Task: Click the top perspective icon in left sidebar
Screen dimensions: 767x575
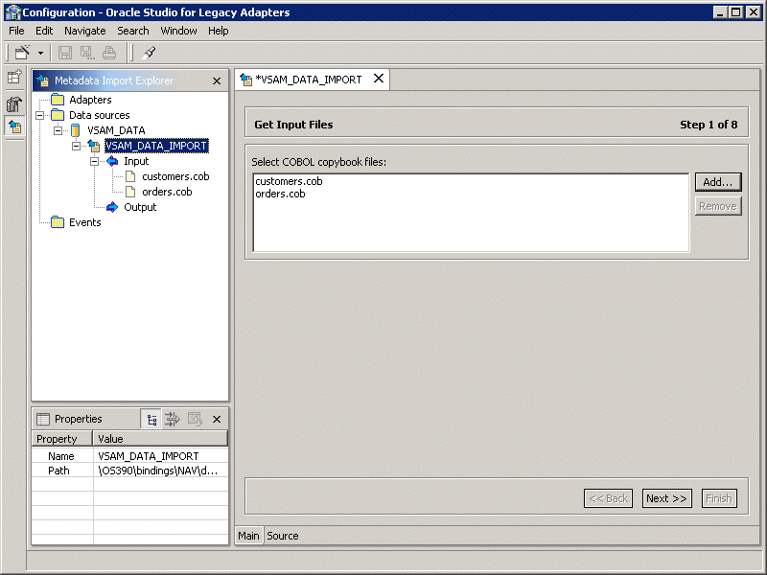Action: pyautogui.click(x=14, y=77)
